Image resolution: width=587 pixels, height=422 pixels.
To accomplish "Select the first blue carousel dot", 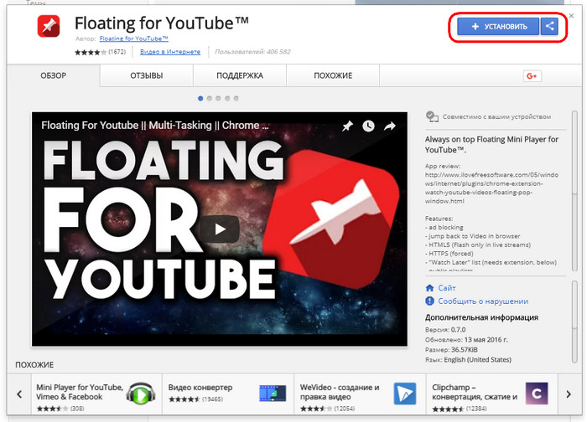I will click(200, 98).
